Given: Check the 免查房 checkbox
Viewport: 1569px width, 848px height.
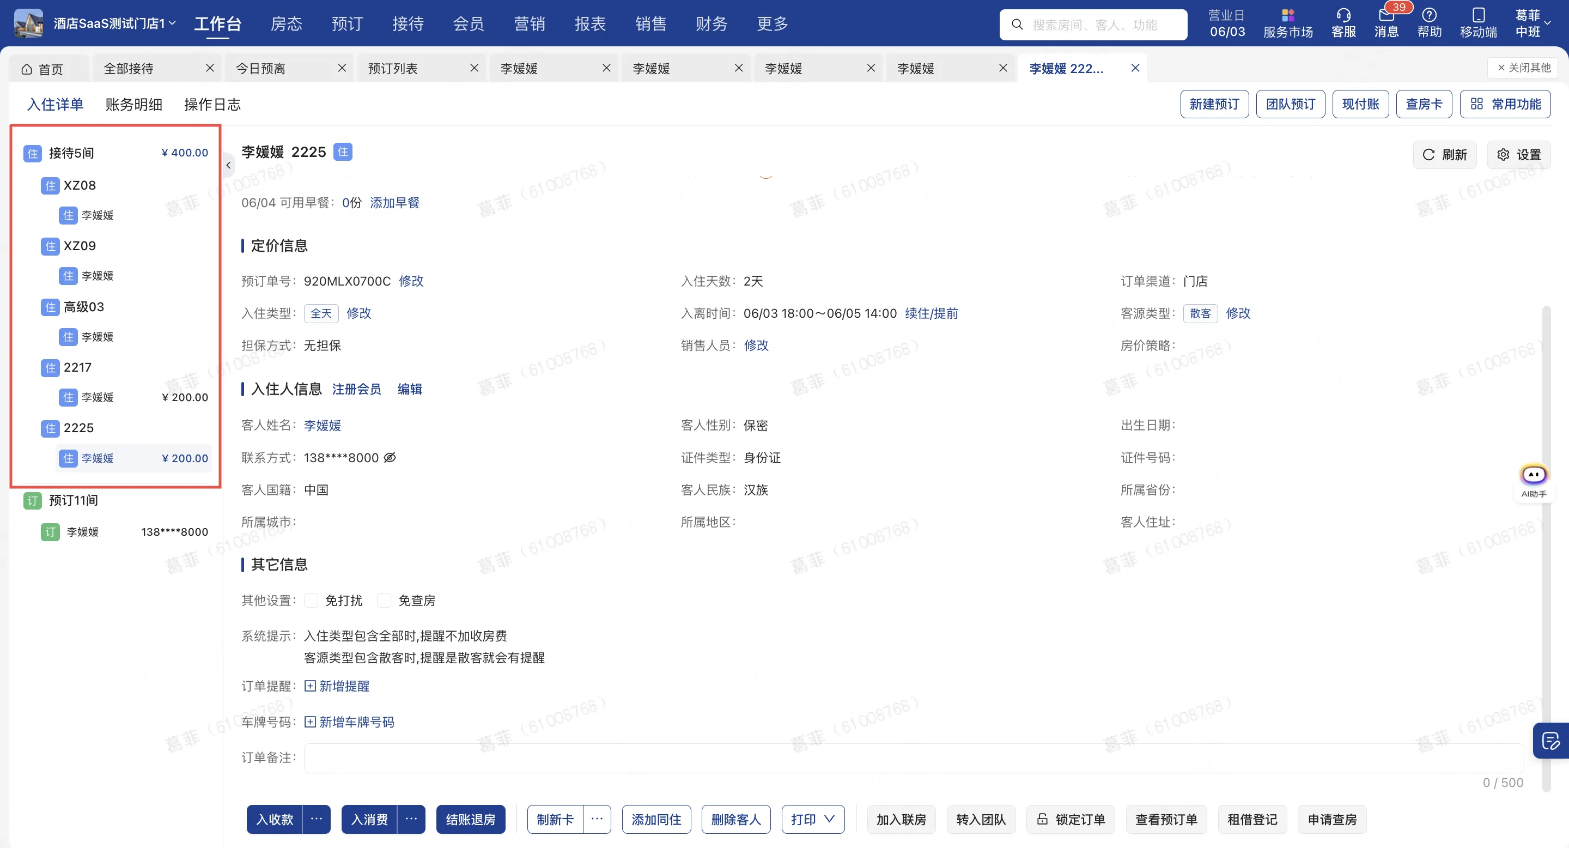Looking at the screenshot, I should coord(384,601).
